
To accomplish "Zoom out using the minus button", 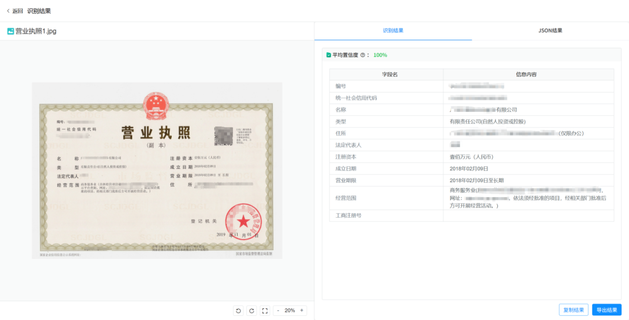I will point(278,311).
